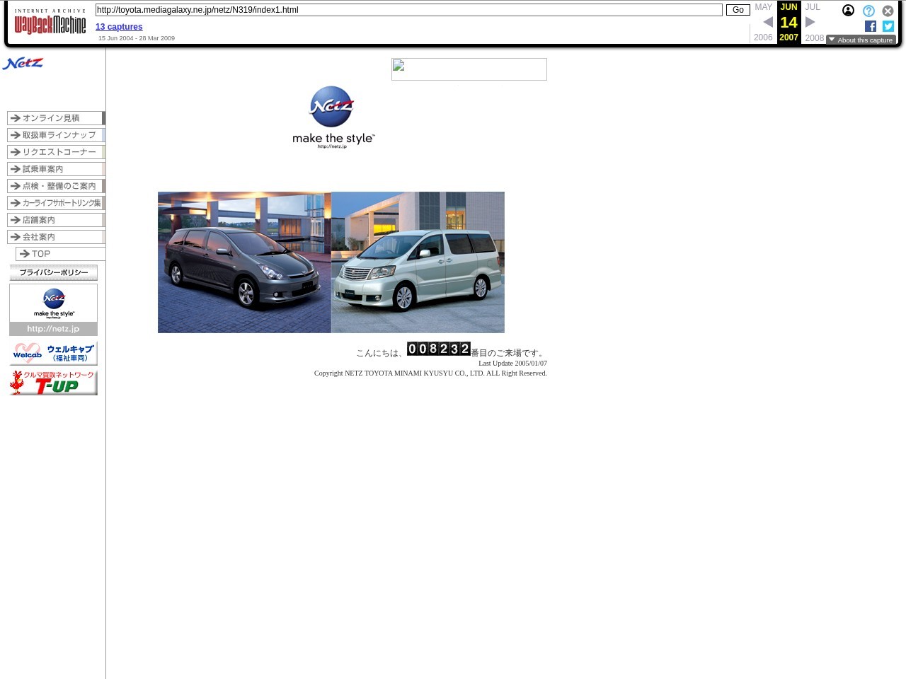Screen dimensions: 906x679
Task: Jump to year 2006 captures
Action: 763,37
